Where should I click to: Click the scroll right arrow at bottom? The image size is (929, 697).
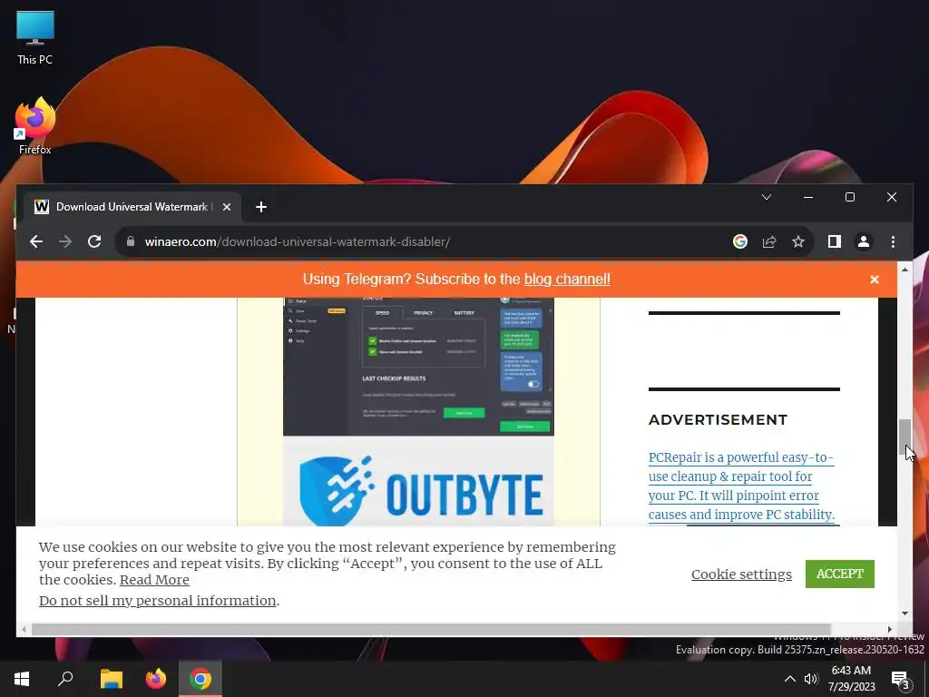coord(889,630)
